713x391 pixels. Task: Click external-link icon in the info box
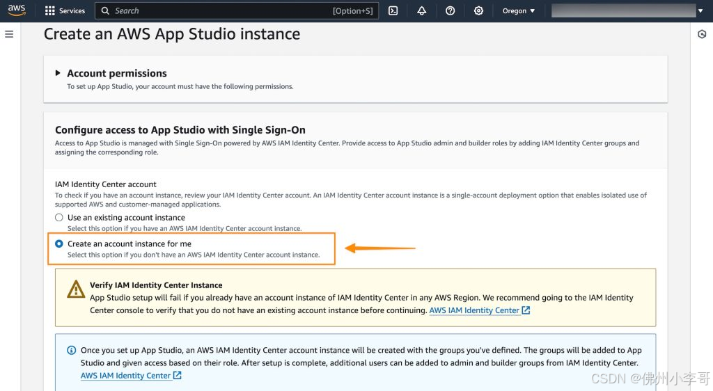pos(178,376)
